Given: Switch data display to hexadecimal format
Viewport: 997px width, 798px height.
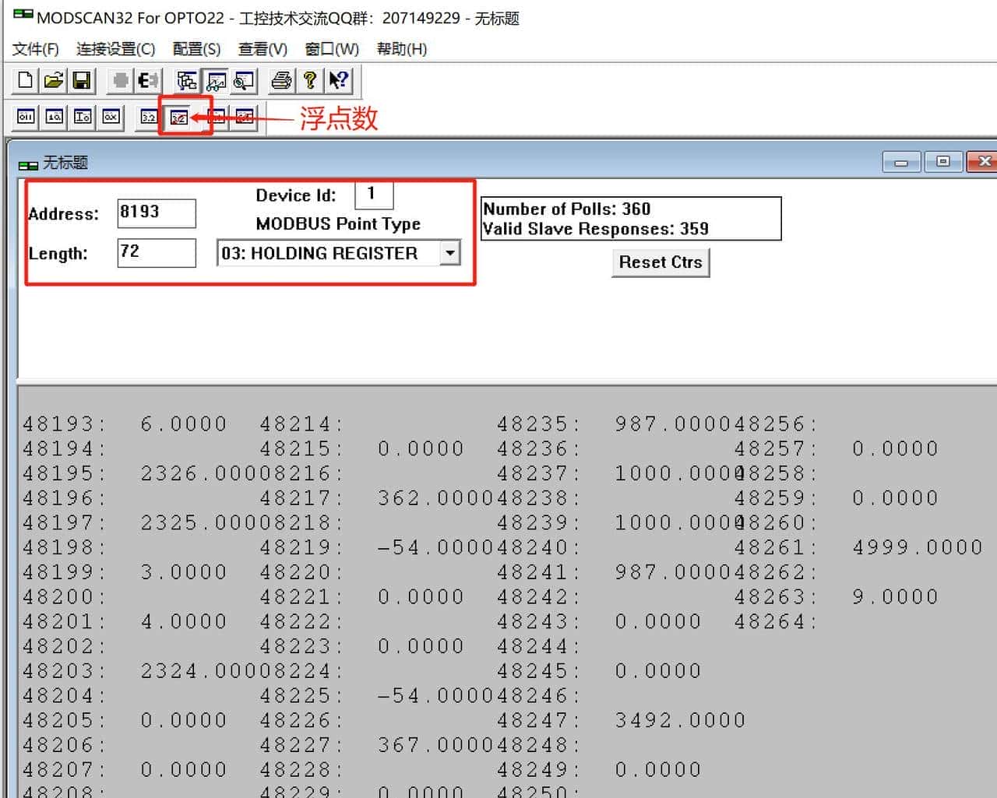Looking at the screenshot, I should pos(110,118).
